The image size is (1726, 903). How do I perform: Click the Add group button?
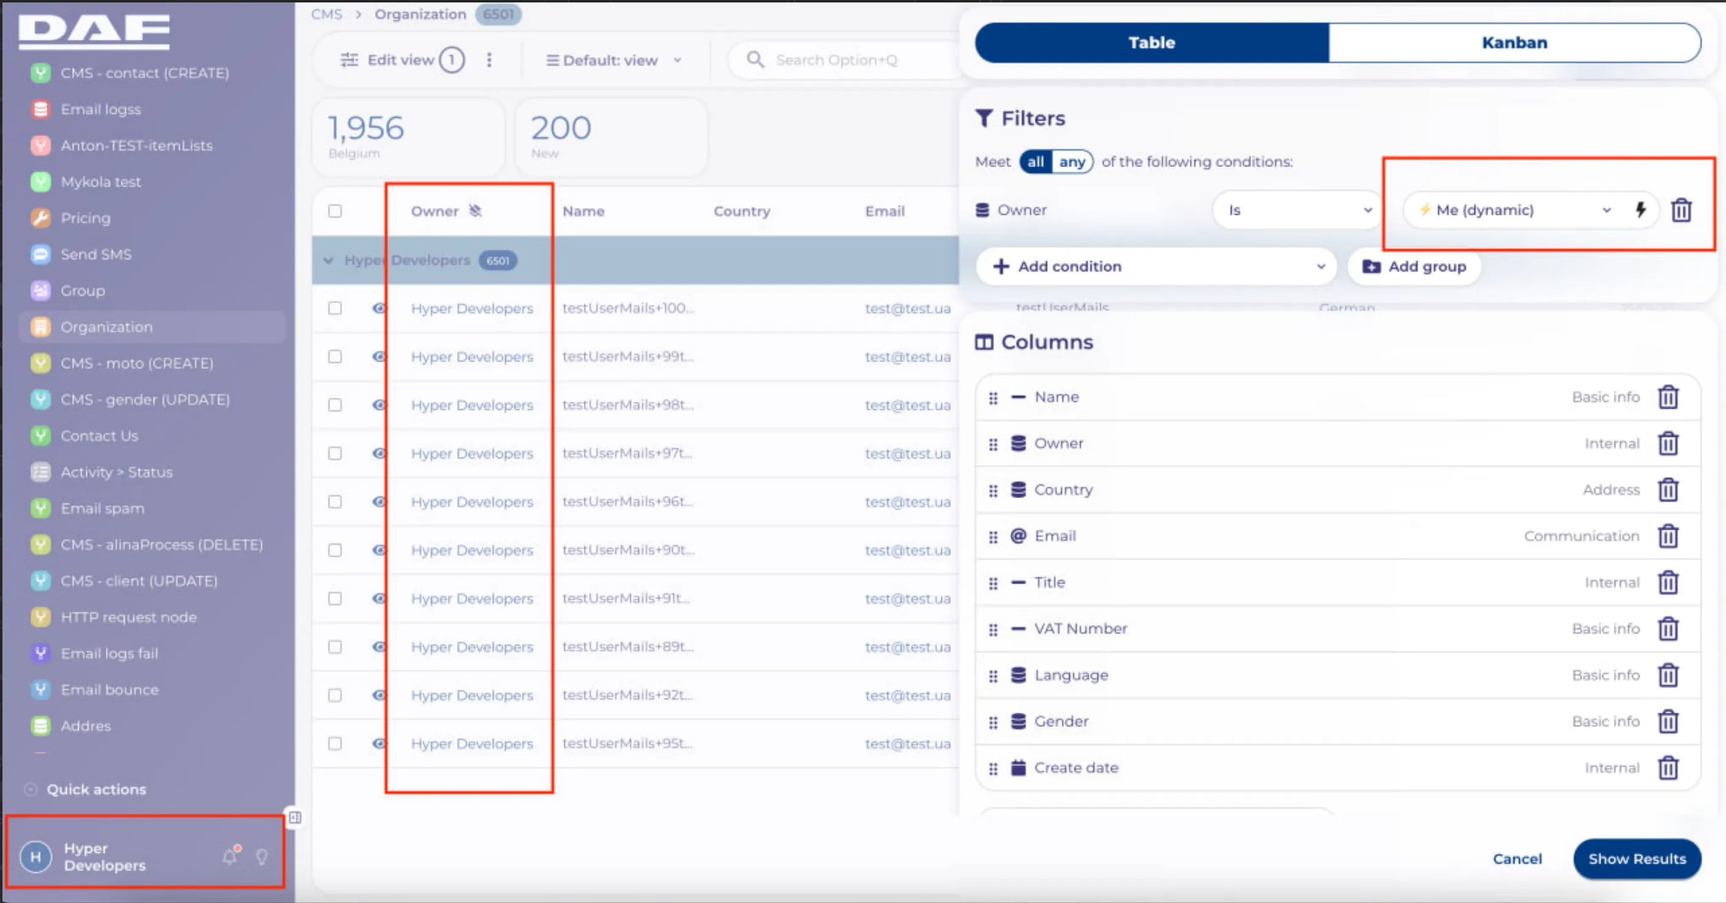pos(1414,267)
